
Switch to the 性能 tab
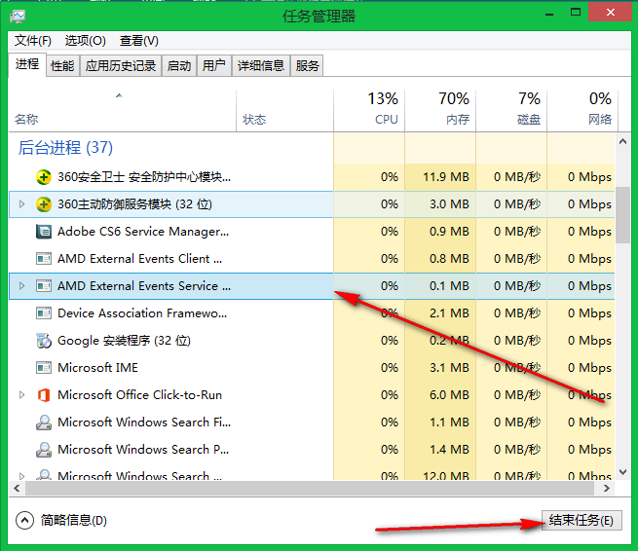coord(62,65)
